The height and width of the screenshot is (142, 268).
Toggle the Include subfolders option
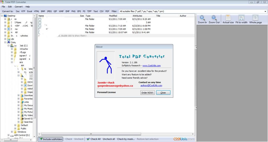pyautogui.click(x=50, y=139)
